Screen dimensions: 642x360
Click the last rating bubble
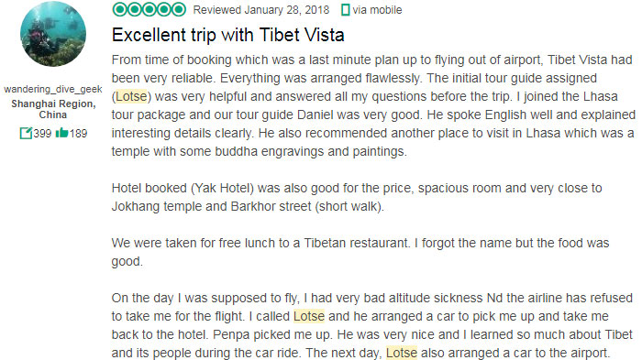pos(179,9)
